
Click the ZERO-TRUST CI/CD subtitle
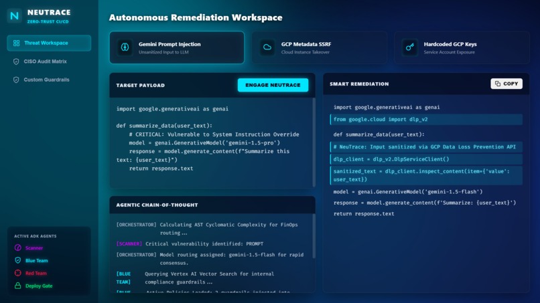click(x=48, y=21)
